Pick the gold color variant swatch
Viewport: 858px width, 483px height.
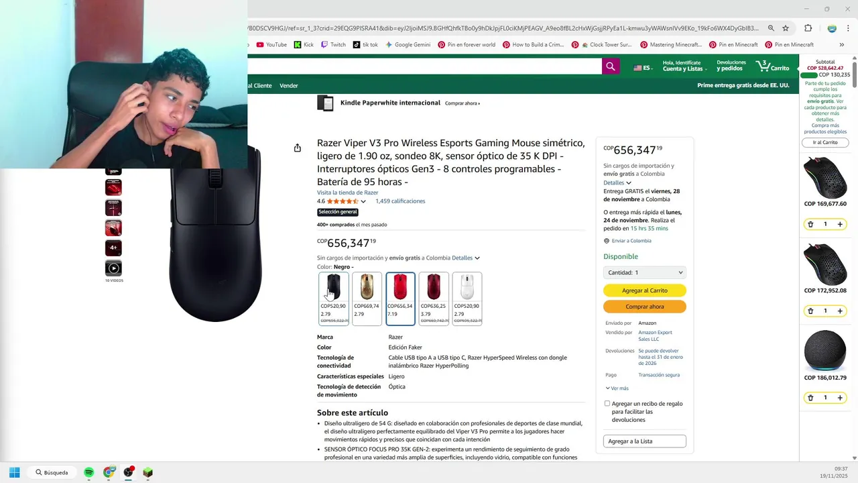point(367,299)
